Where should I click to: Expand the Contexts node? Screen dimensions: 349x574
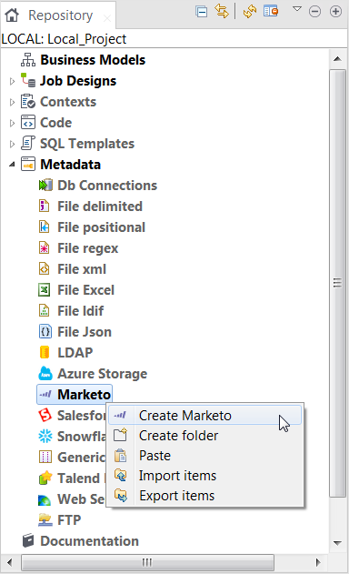pyautogui.click(x=12, y=102)
